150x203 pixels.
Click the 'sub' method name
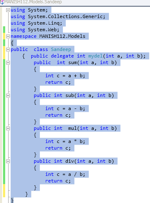[x=70, y=96]
